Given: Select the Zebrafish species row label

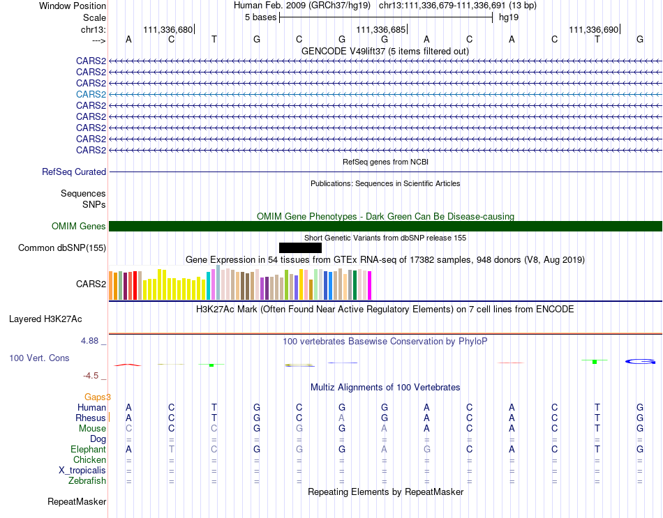Looking at the screenshot, I should point(87,480).
